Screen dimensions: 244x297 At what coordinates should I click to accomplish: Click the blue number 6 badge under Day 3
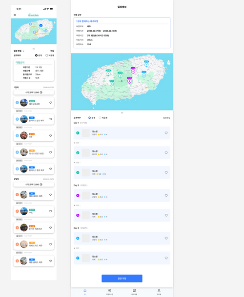click(x=78, y=238)
